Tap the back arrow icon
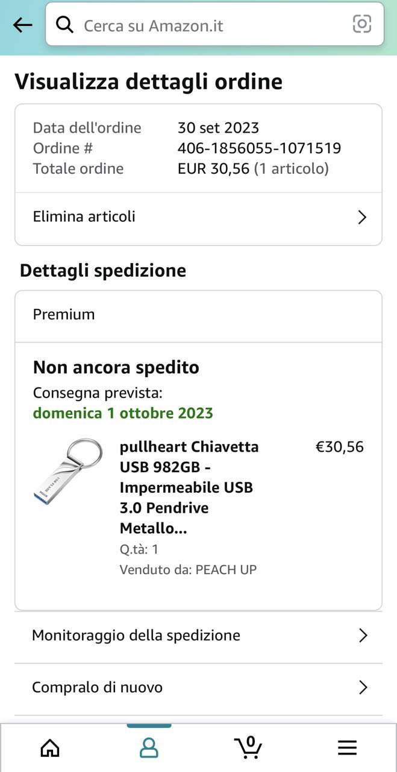397x772 pixels. 22,25
